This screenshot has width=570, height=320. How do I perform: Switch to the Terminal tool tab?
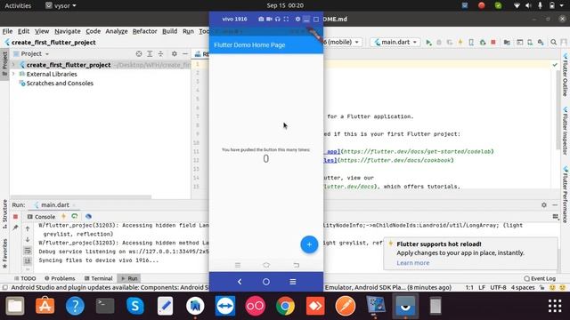tap(98, 278)
